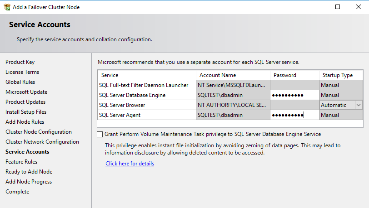This screenshot has height=208, width=369.
Task: Go to Add Node Rules step
Action: (x=25, y=122)
